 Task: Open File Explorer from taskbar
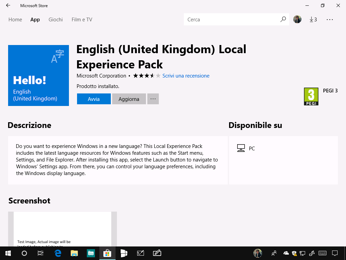pyautogui.click(x=74, y=253)
